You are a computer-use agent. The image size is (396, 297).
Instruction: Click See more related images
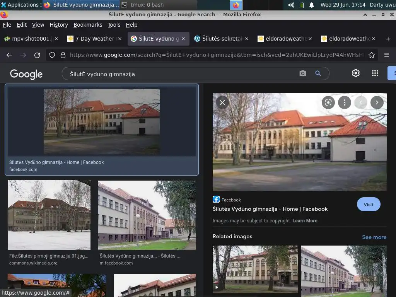374,237
